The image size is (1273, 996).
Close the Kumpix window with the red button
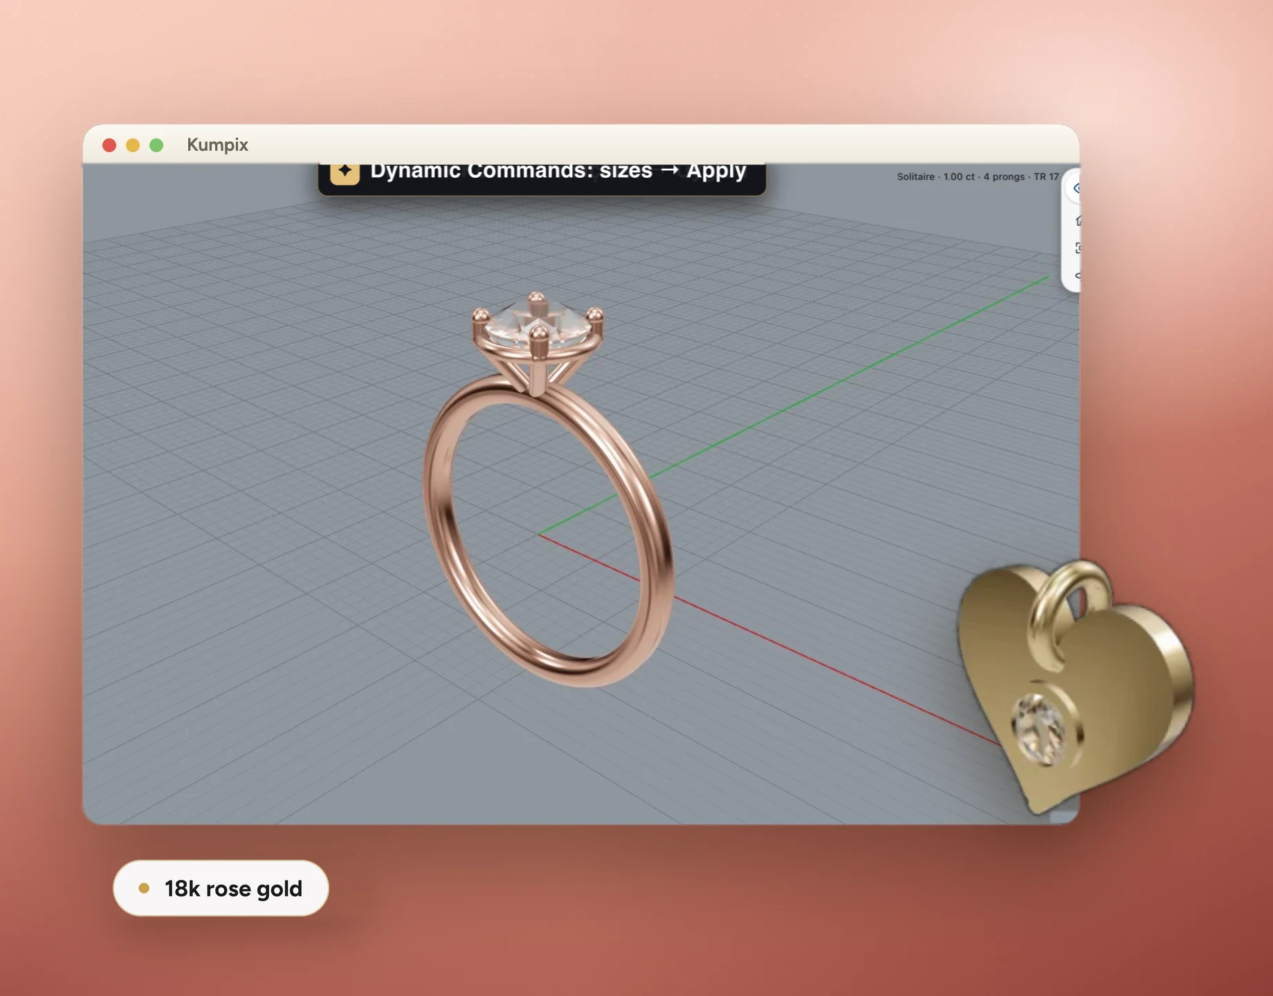click(109, 145)
